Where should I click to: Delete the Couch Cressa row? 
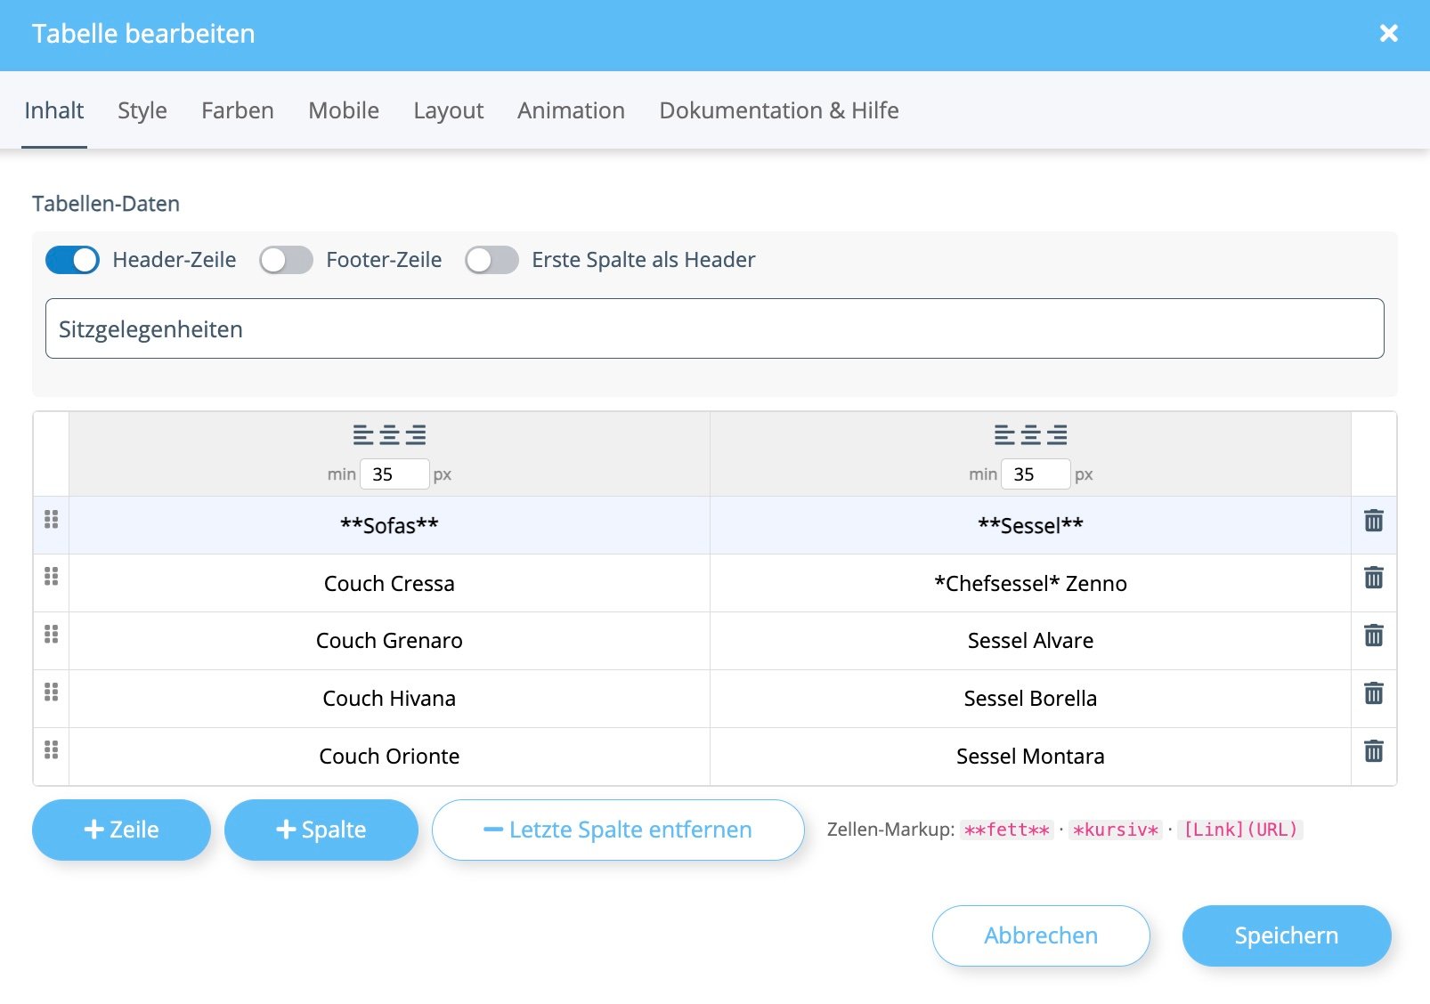tap(1374, 578)
